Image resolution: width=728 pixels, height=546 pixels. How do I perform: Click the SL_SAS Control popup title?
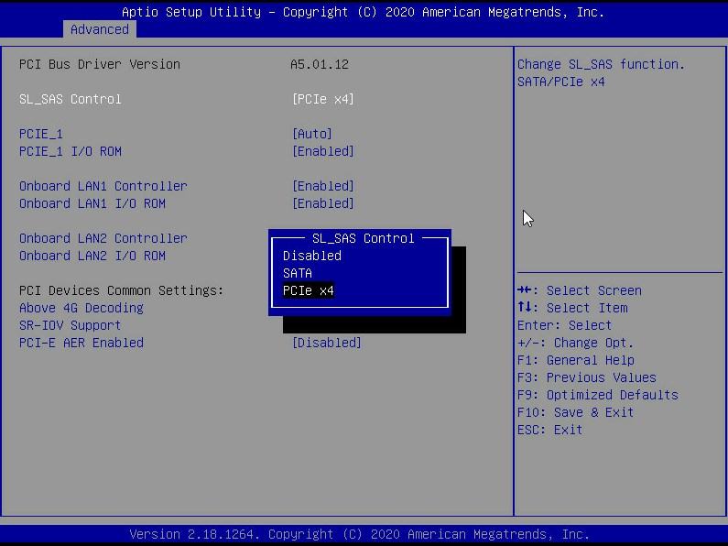pyautogui.click(x=363, y=238)
